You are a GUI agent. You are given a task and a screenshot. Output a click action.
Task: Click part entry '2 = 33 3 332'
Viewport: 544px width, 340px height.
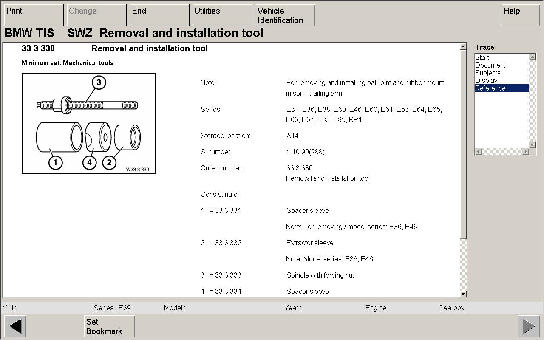pyautogui.click(x=221, y=243)
